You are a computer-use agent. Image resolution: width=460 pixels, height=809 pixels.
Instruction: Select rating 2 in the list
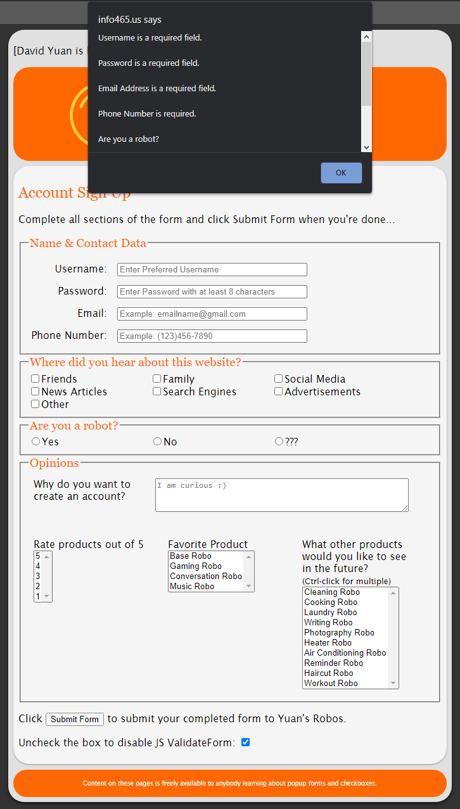38,587
